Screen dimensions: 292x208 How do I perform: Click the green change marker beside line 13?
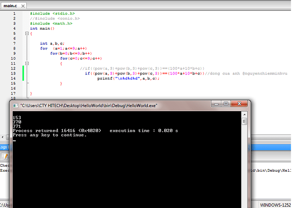click(x=23, y=74)
